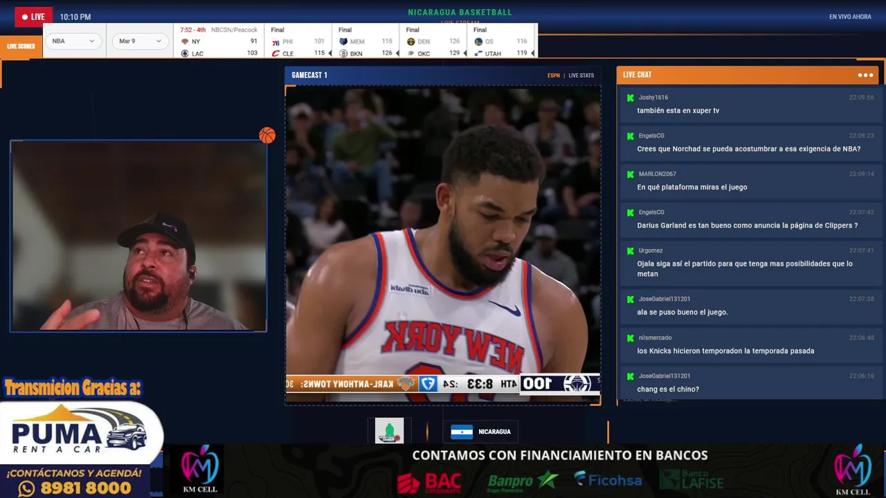Click the red LIVE indicator badge
Viewport: 886px width, 498px height.
coord(33,17)
